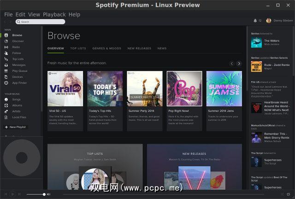
Task: Open the Browse sidebar icon
Action: click(x=6, y=35)
